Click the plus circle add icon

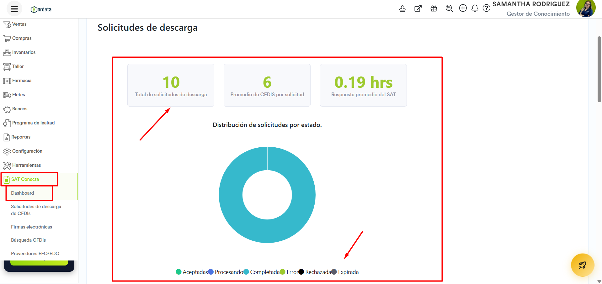pyautogui.click(x=463, y=8)
